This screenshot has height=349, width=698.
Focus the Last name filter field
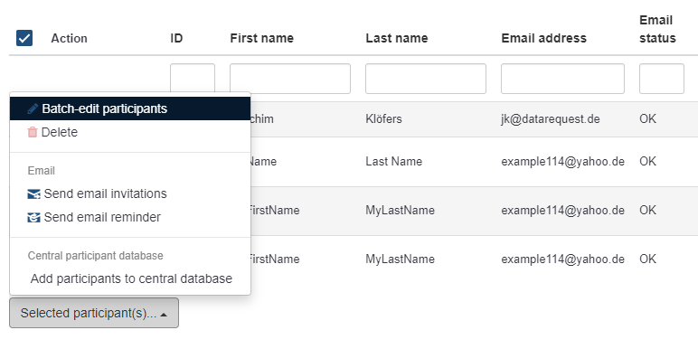point(426,79)
